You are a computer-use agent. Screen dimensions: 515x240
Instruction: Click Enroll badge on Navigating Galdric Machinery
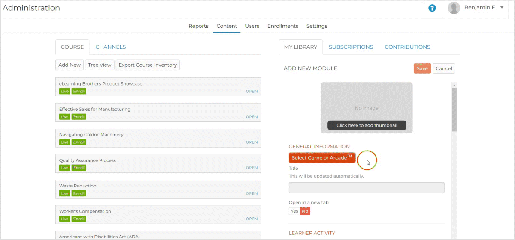[79, 142]
